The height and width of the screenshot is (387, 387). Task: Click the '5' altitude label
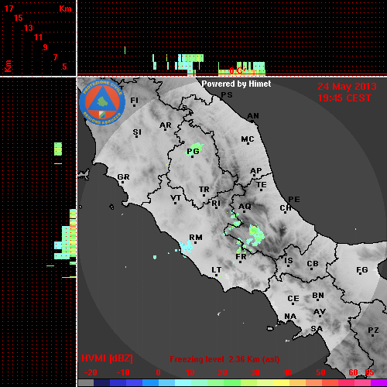coord(64,67)
